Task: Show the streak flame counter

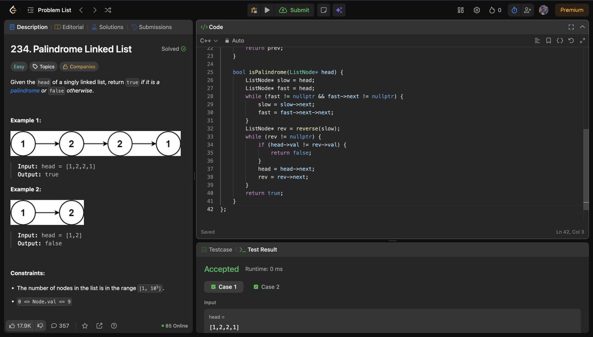Action: click(495, 10)
